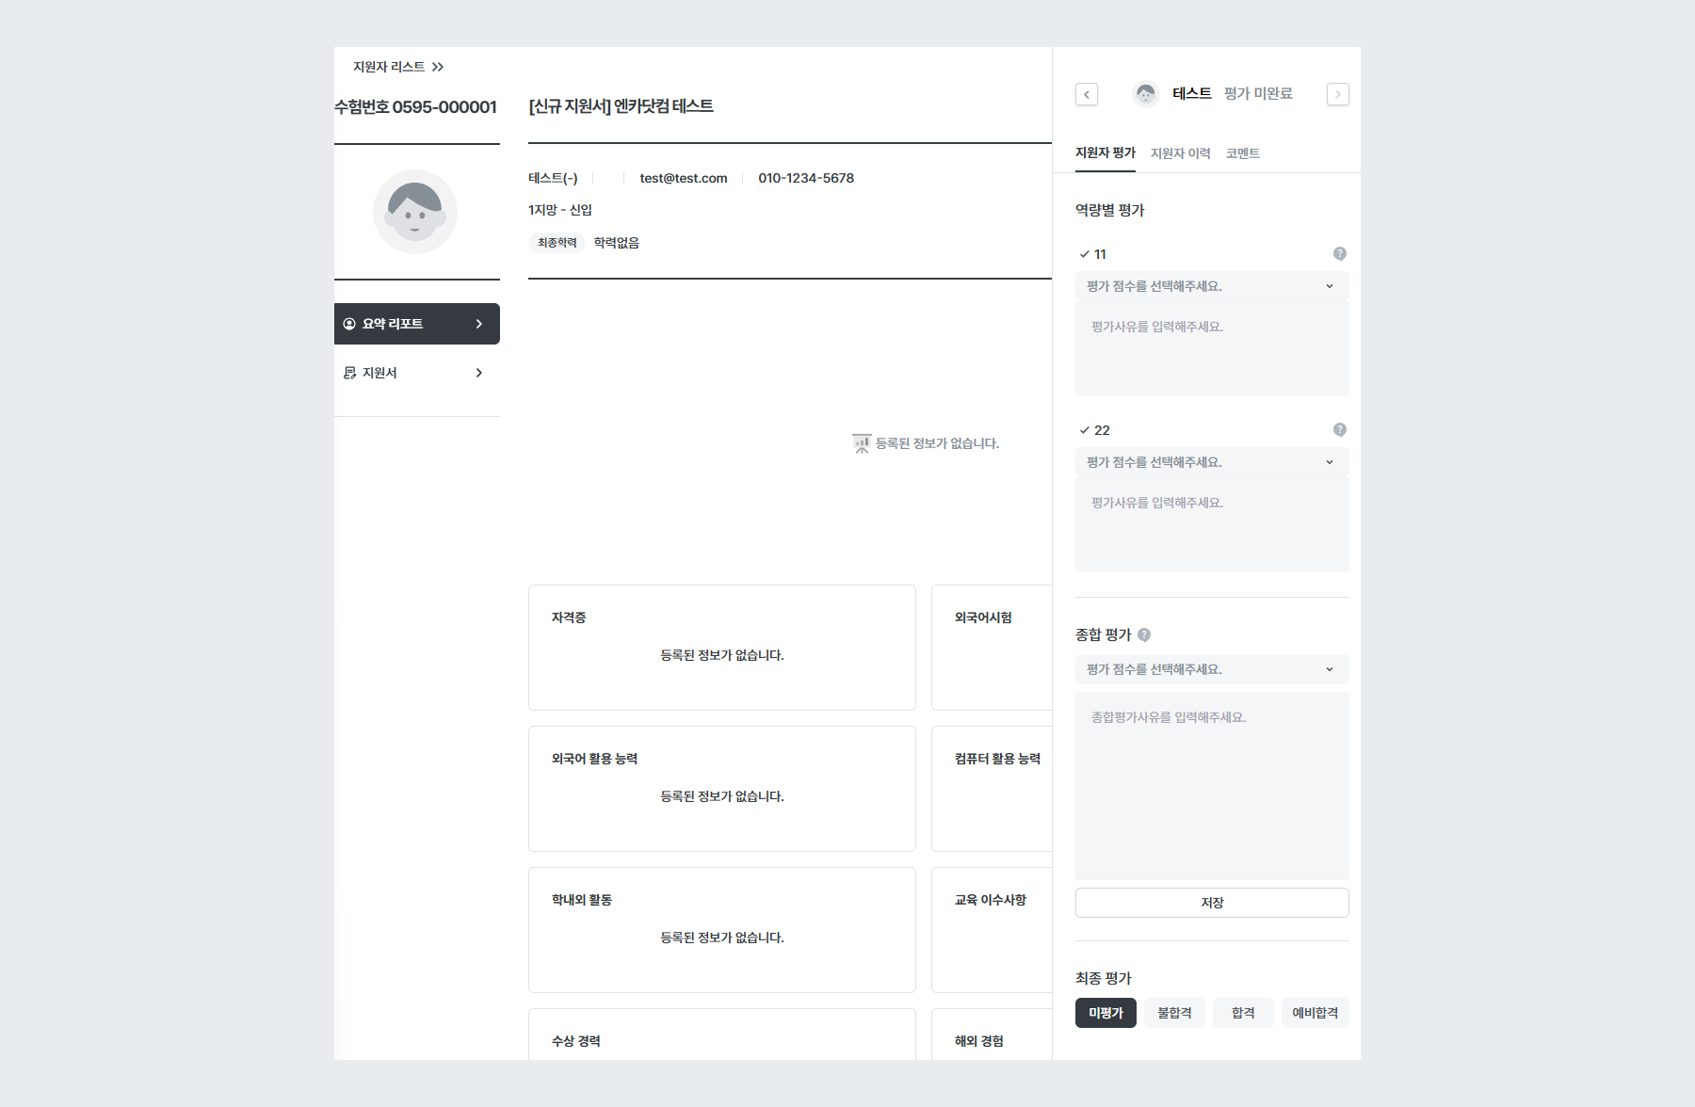Open 요약 리포트 section chevron
This screenshot has height=1107, width=1695.
[x=479, y=324]
